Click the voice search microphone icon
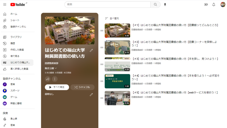Image resolution: width=227 pixels, height=128 pixels. point(165,5)
